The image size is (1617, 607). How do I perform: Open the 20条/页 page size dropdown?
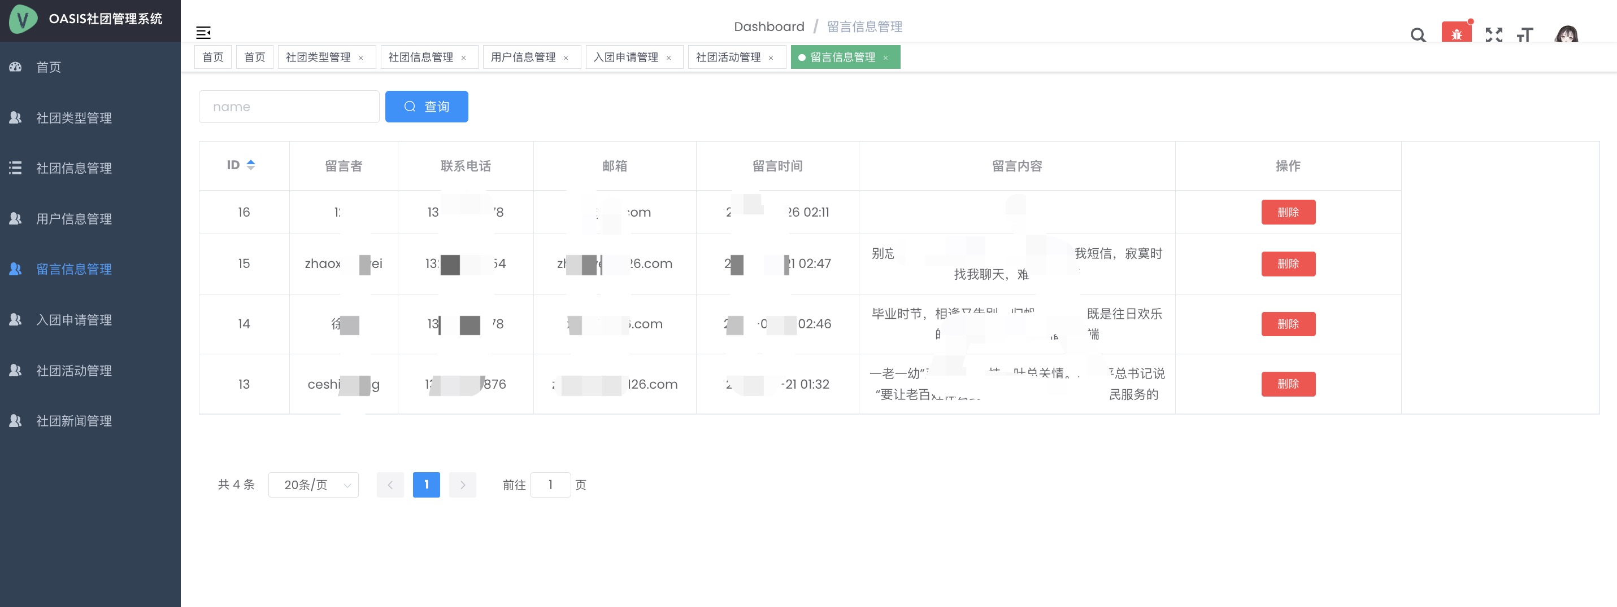pos(313,485)
